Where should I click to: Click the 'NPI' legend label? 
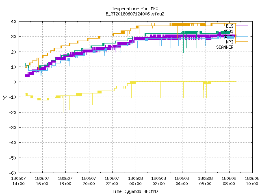230,42
